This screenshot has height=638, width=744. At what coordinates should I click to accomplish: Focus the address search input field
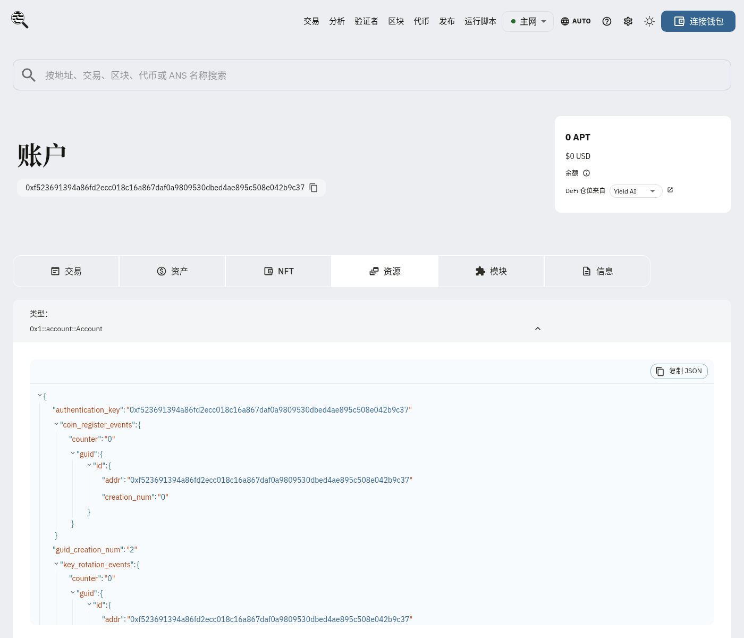click(372, 75)
